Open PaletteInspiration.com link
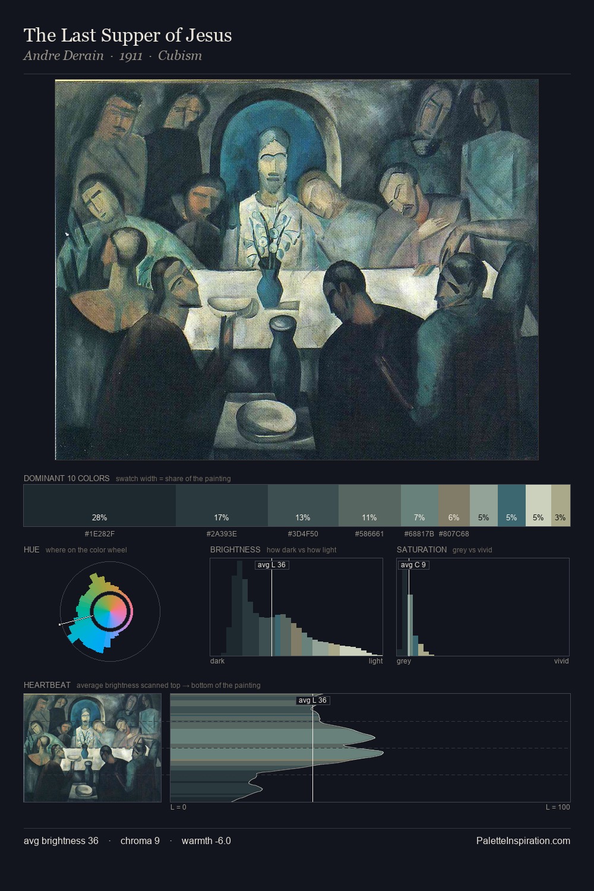 click(x=523, y=841)
